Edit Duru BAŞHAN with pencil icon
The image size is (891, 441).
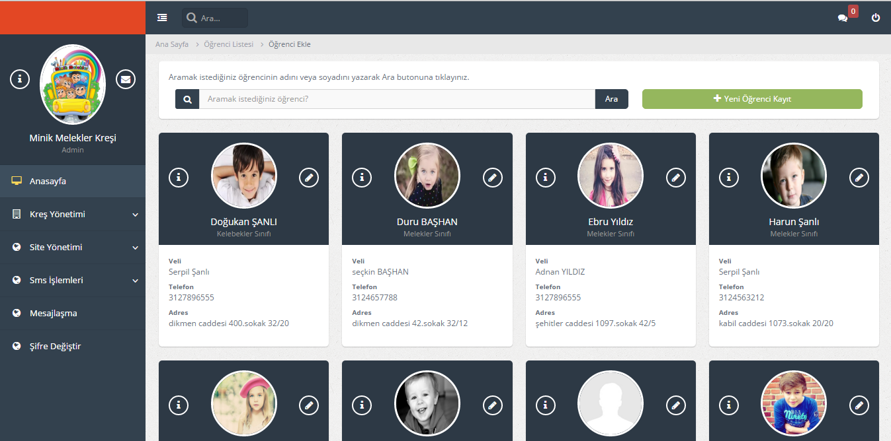click(x=492, y=177)
